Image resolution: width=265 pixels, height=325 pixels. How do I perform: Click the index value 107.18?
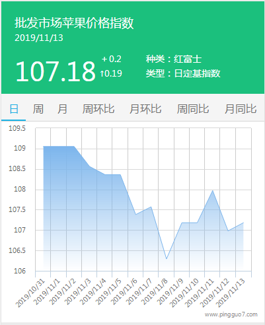pos(56,71)
